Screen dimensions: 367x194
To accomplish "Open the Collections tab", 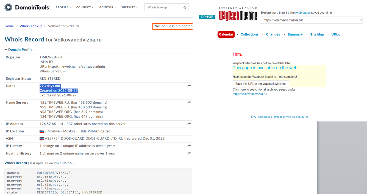I will [249, 34].
